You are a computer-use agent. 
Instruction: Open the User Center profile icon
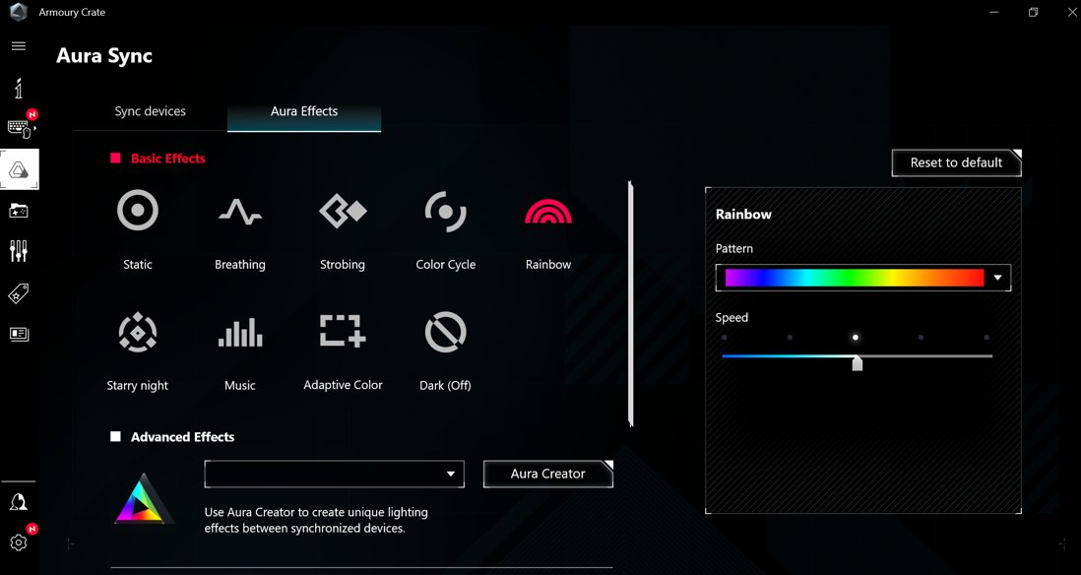tap(19, 502)
